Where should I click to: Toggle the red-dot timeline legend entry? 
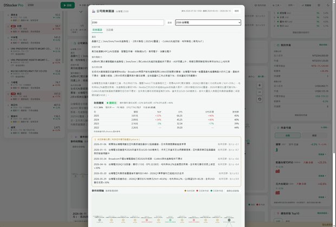(x=203, y=191)
